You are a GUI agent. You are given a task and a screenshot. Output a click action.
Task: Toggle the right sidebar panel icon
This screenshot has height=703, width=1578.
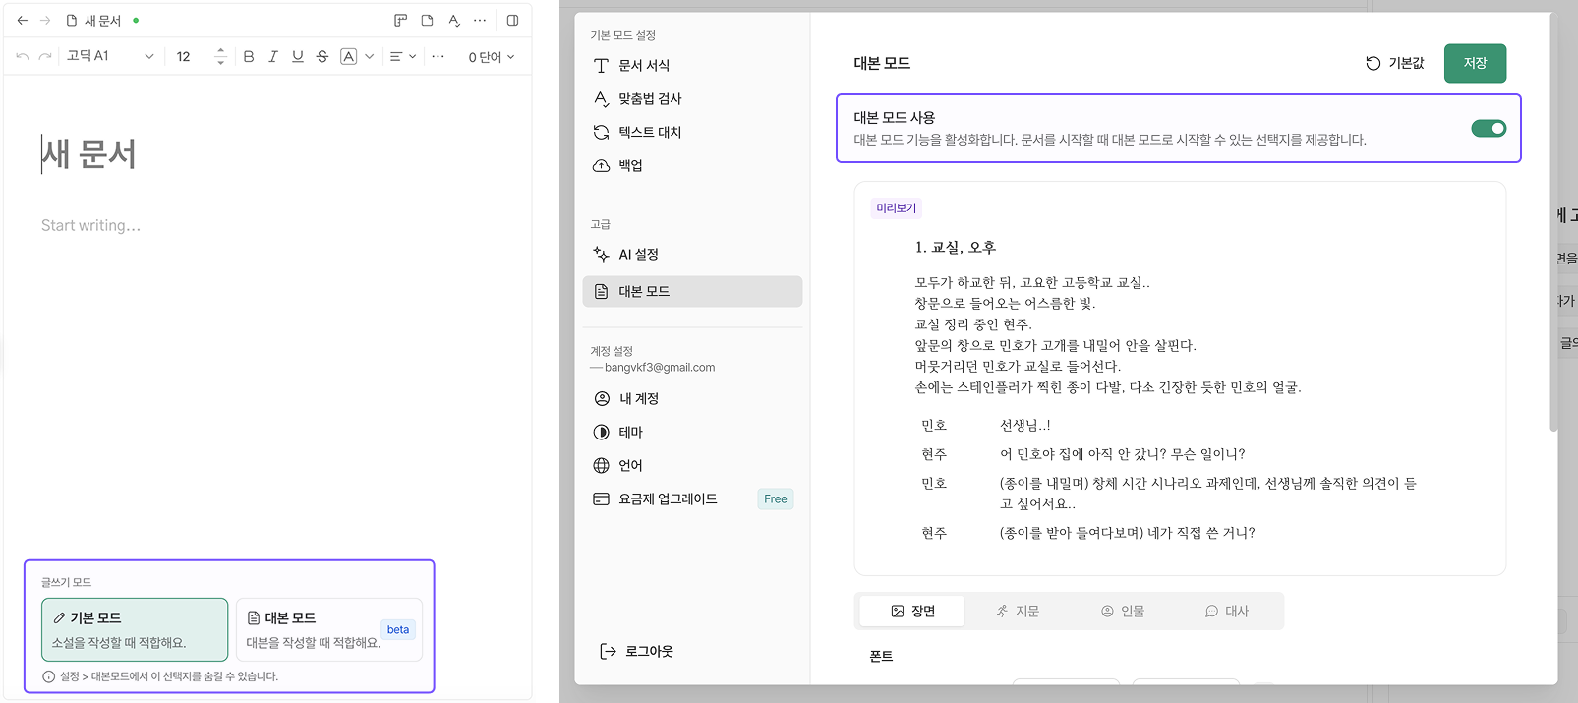(512, 21)
